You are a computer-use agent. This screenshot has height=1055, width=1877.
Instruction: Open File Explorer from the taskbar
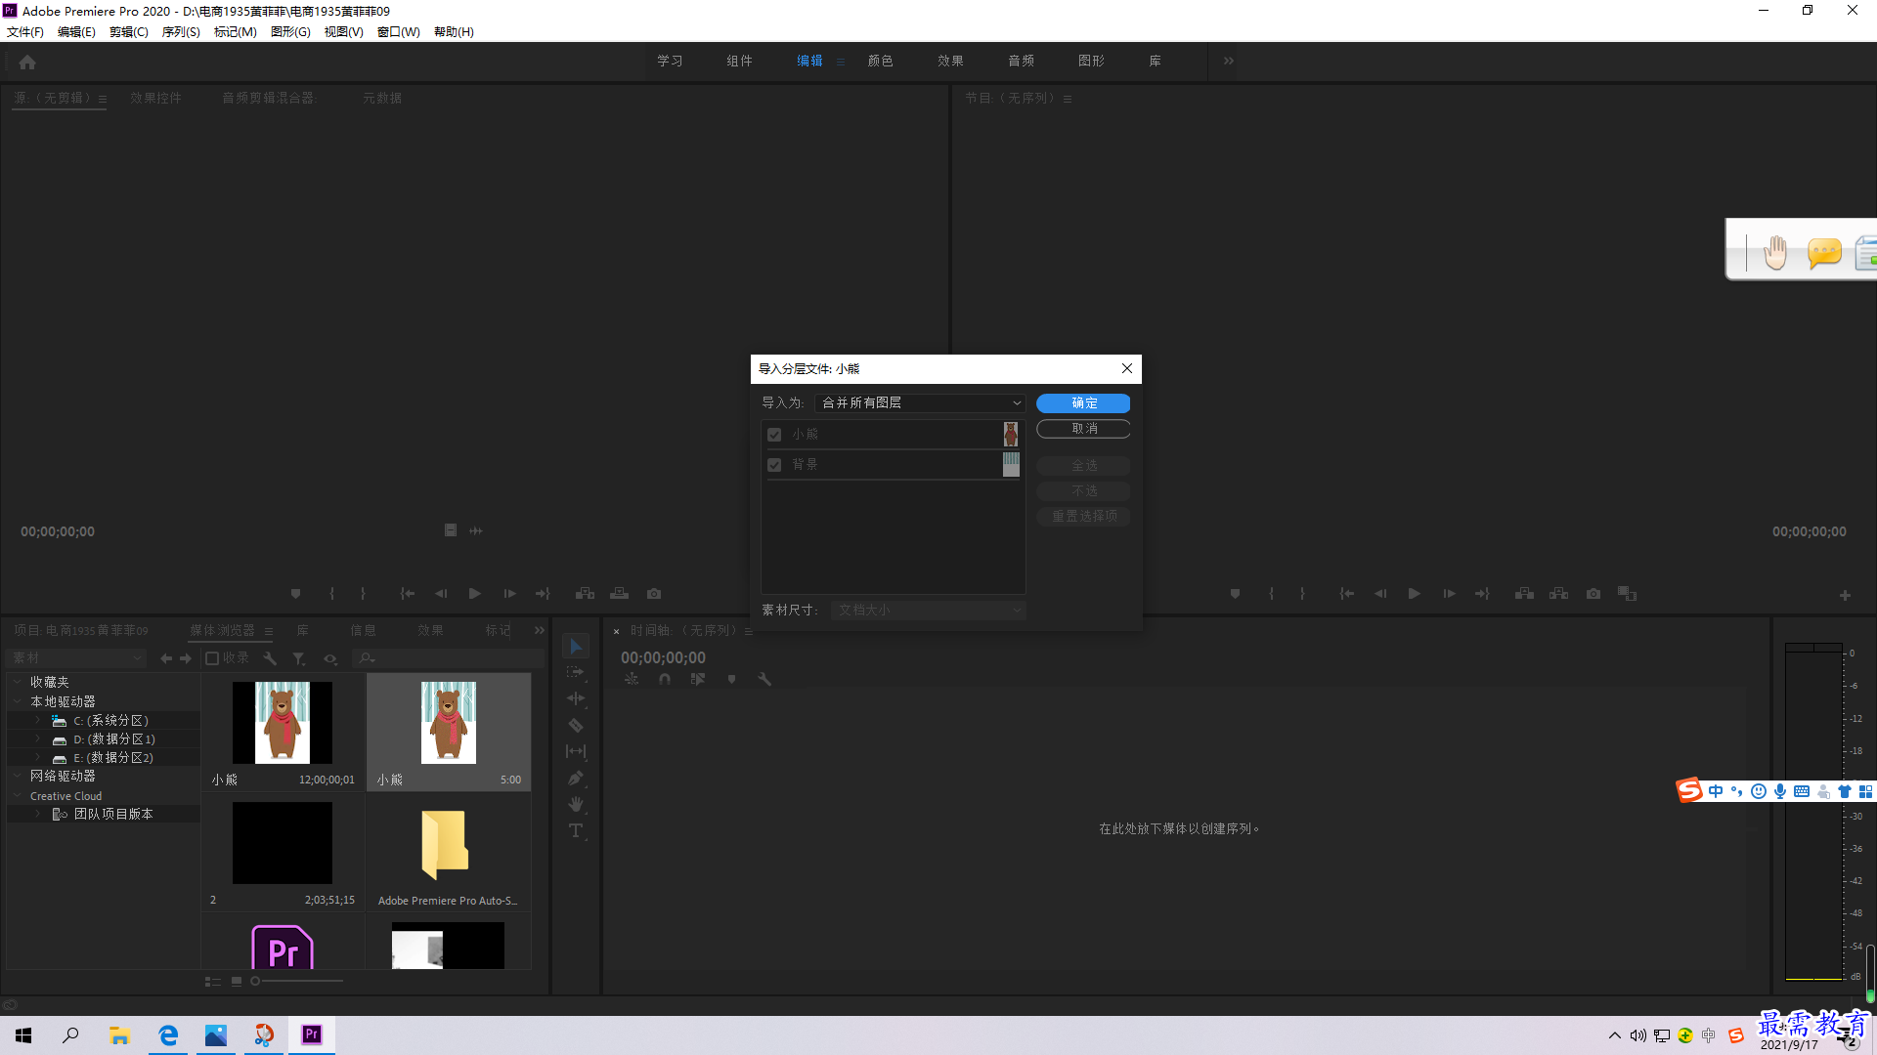pyautogui.click(x=119, y=1034)
